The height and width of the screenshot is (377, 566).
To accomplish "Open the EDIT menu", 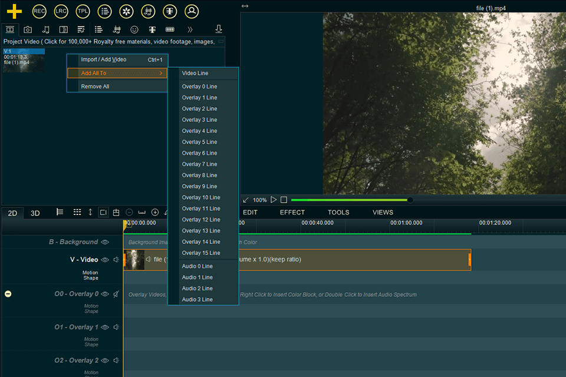I will (x=250, y=213).
